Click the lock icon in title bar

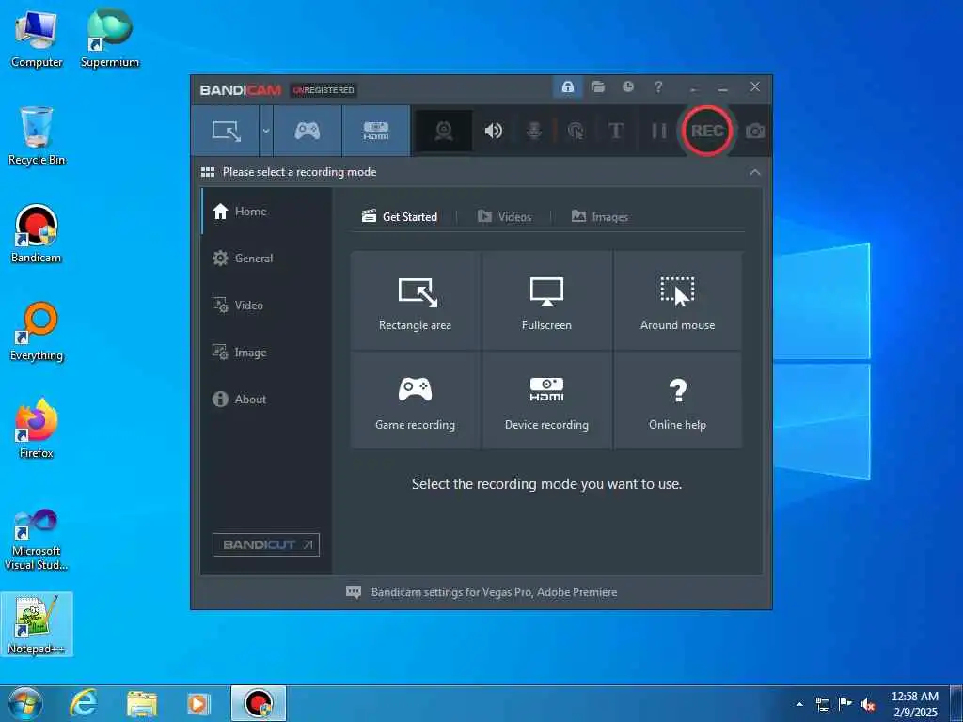click(x=567, y=87)
